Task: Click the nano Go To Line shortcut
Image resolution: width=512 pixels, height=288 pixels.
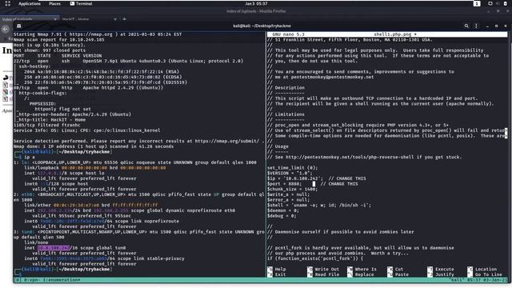Action: (x=485, y=274)
